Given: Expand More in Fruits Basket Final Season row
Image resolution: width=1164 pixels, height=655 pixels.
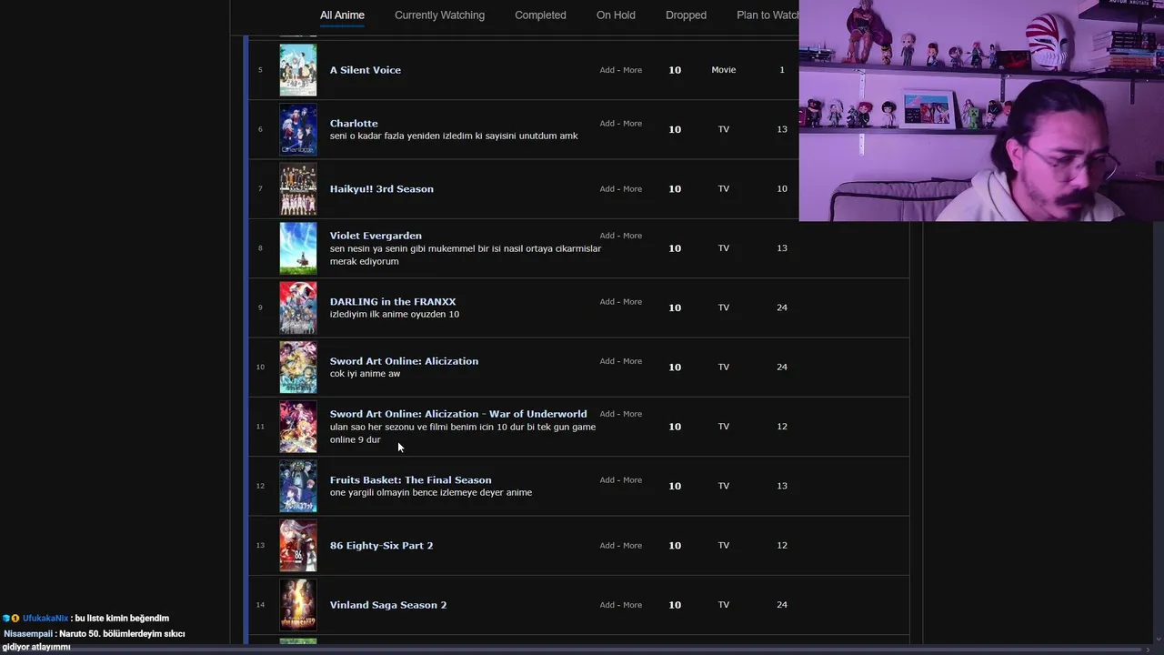Looking at the screenshot, I should coord(632,479).
